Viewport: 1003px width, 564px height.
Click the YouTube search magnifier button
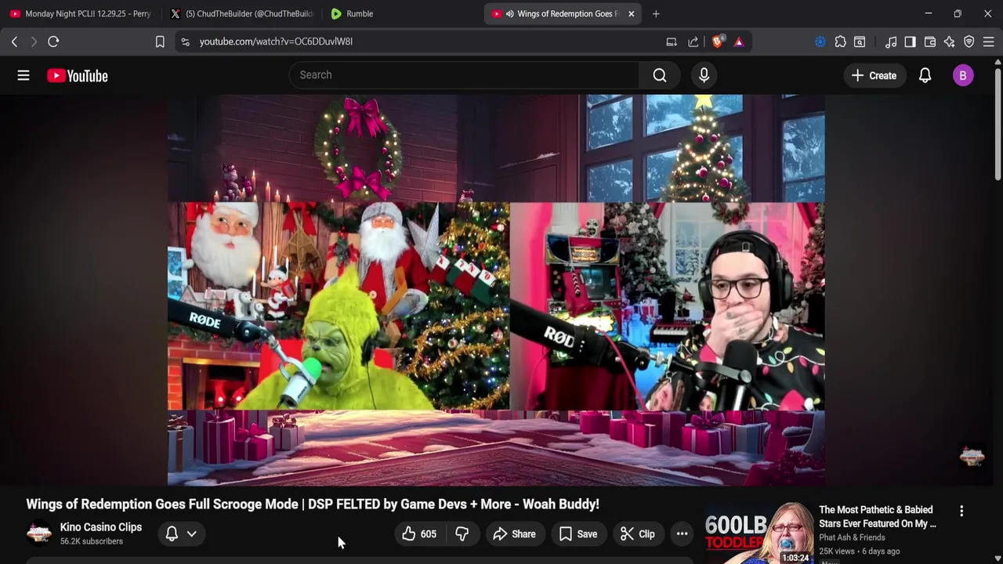(660, 75)
